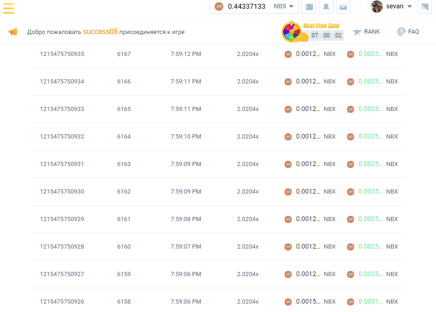The width and height of the screenshot is (436, 312).
Task: Open the hamburger menu
Action: (x=9, y=8)
